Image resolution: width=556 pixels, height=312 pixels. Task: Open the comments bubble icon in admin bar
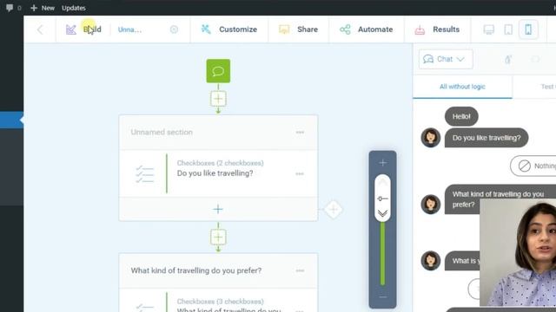[x=10, y=8]
